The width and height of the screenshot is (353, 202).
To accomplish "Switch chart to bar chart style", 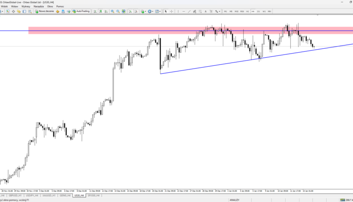I will (95, 11).
